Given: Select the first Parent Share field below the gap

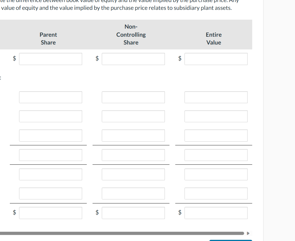Looking at the screenshot, I should [50, 97].
